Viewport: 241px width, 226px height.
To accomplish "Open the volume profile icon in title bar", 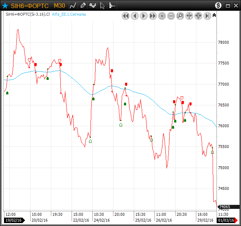I will pos(112,5).
